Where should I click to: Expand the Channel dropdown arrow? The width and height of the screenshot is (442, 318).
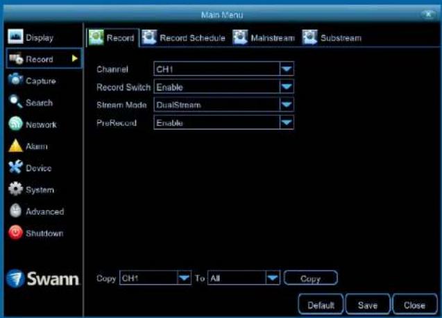point(287,69)
